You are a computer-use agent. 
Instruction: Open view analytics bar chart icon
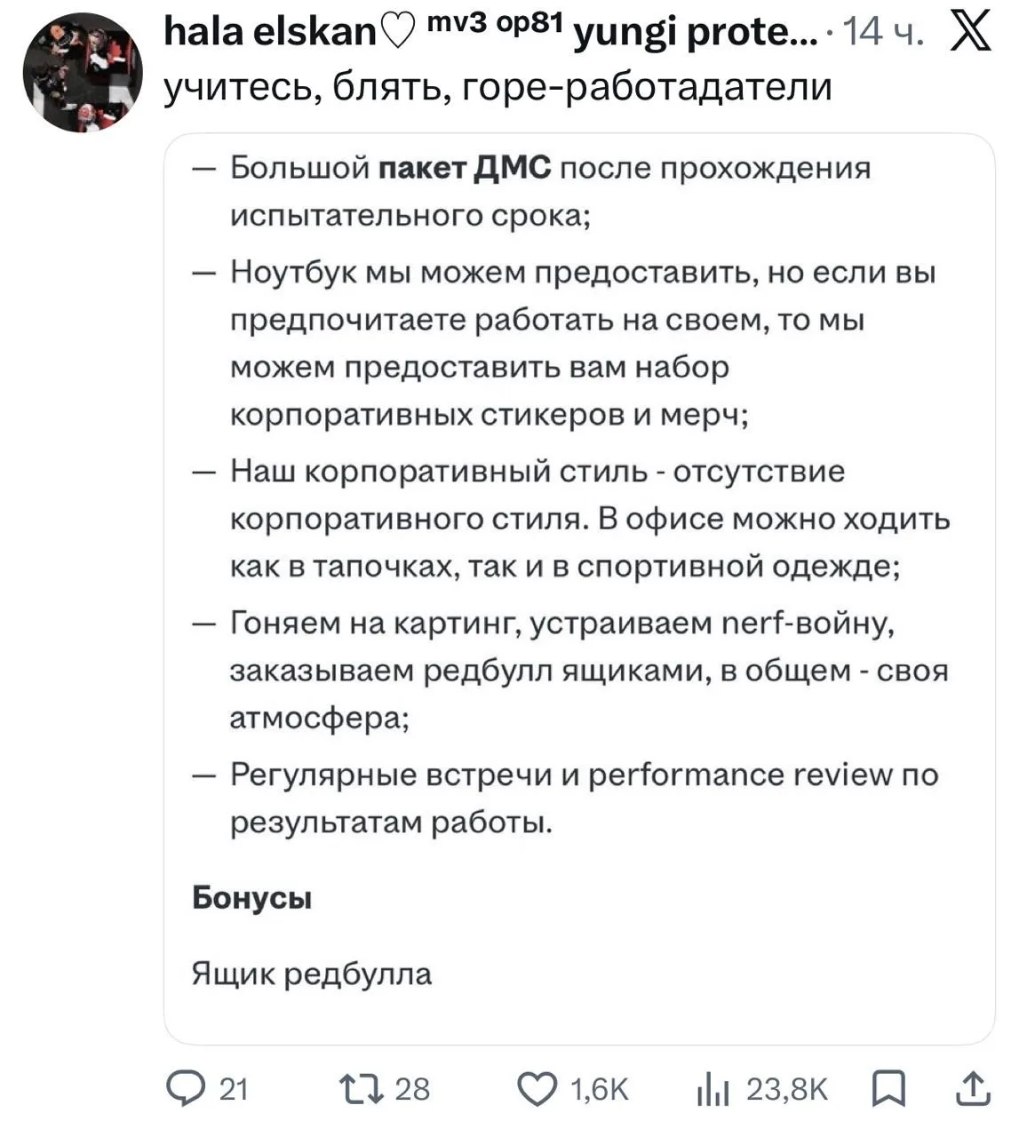[713, 1089]
